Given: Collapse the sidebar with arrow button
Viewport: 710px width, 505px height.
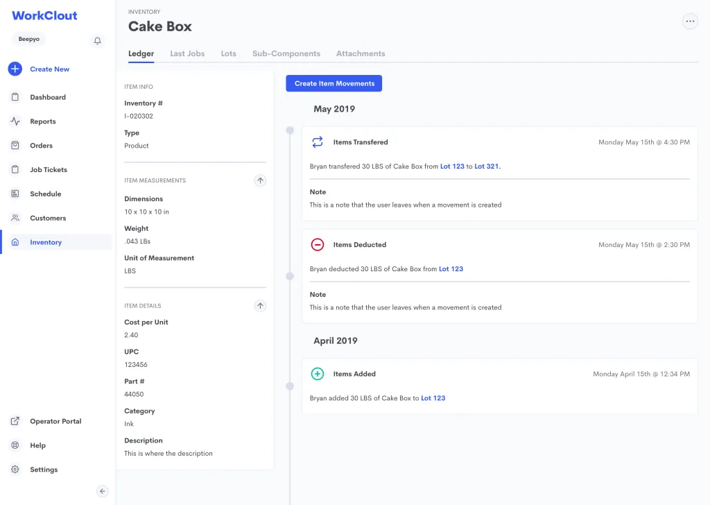Looking at the screenshot, I should click(103, 491).
